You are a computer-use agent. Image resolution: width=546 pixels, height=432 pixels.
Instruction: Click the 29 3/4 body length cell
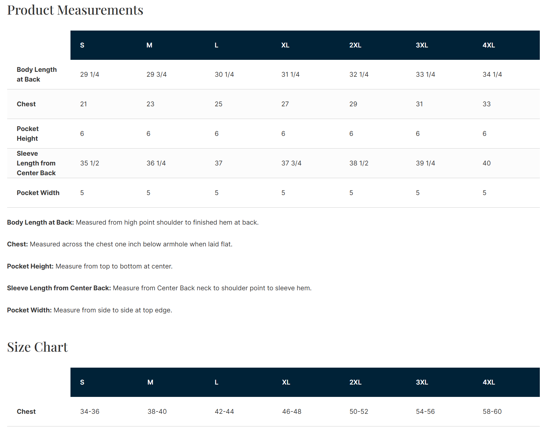(156, 74)
